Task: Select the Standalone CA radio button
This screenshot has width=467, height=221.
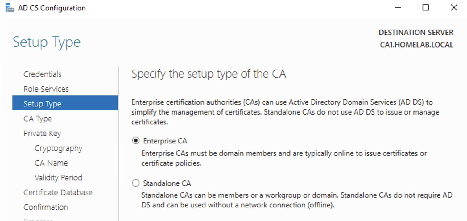Action: [x=136, y=183]
